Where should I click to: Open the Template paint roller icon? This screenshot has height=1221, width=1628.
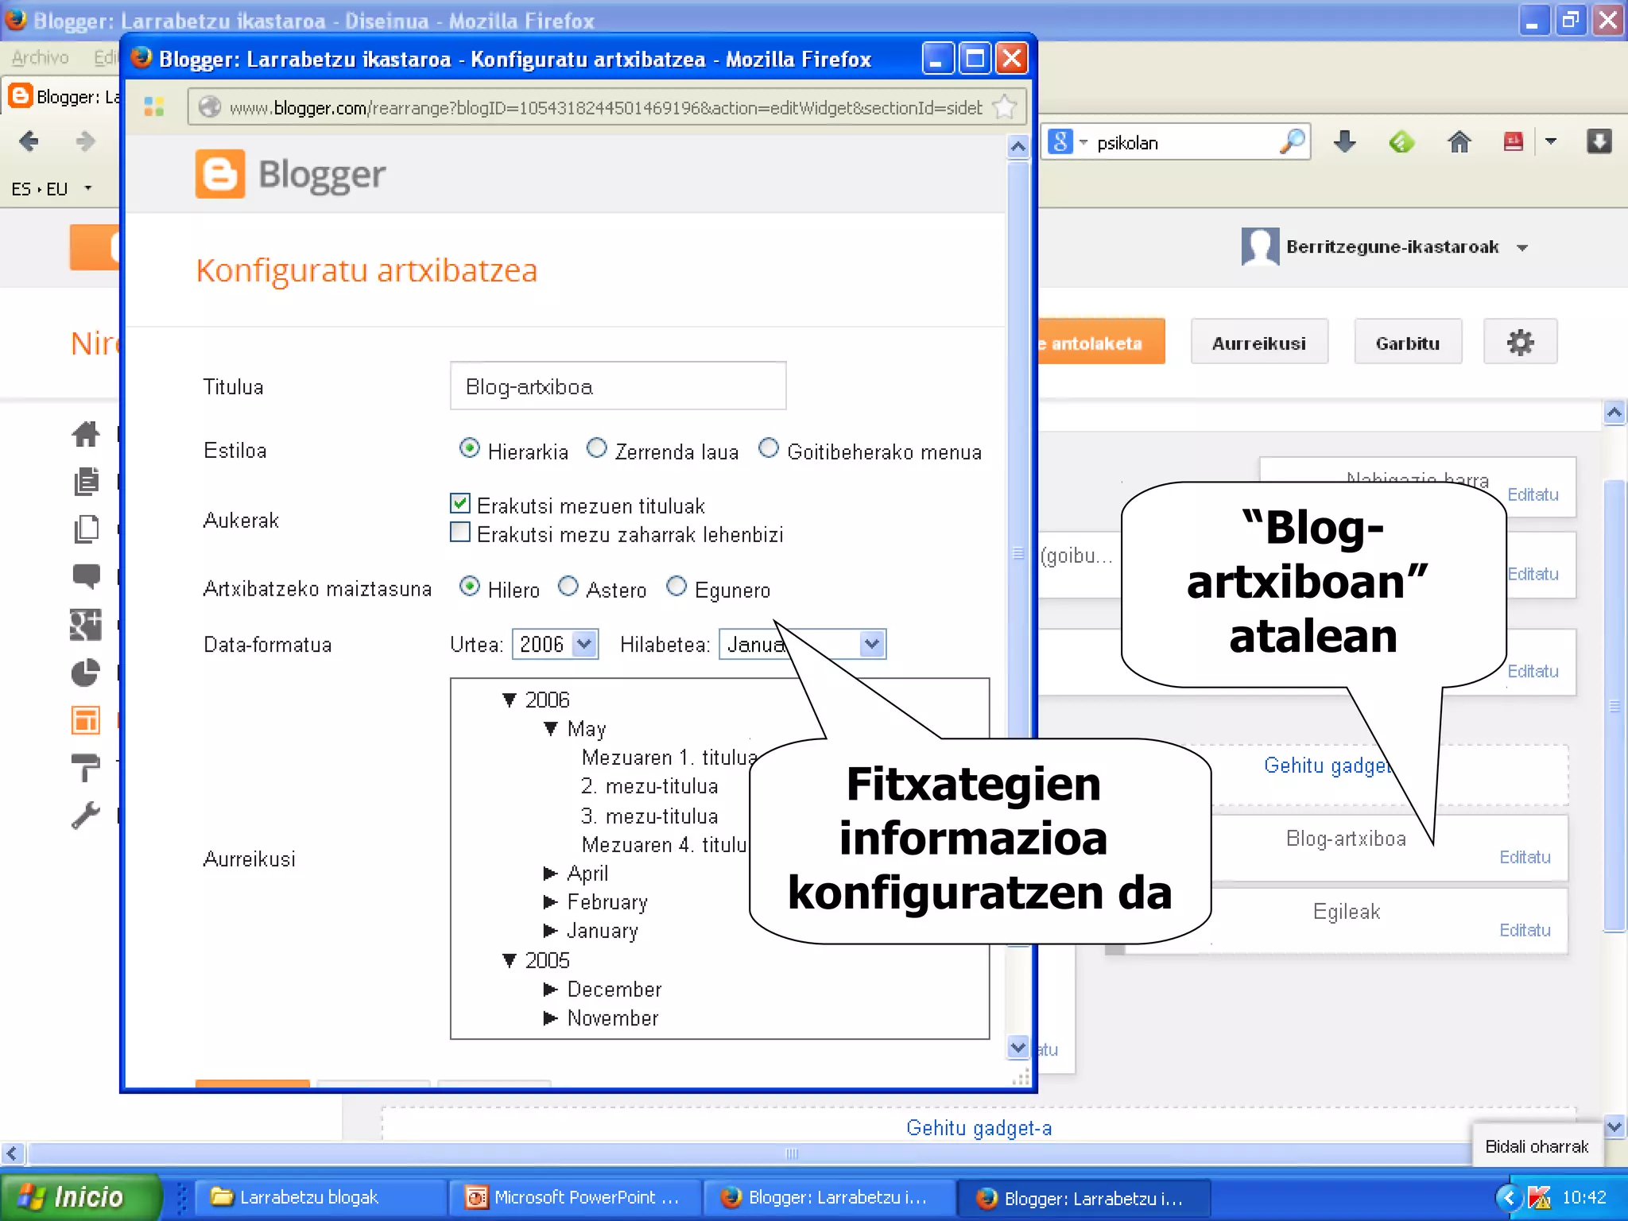point(86,767)
